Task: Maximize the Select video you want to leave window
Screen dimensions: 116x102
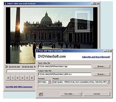Action: (95, 4)
